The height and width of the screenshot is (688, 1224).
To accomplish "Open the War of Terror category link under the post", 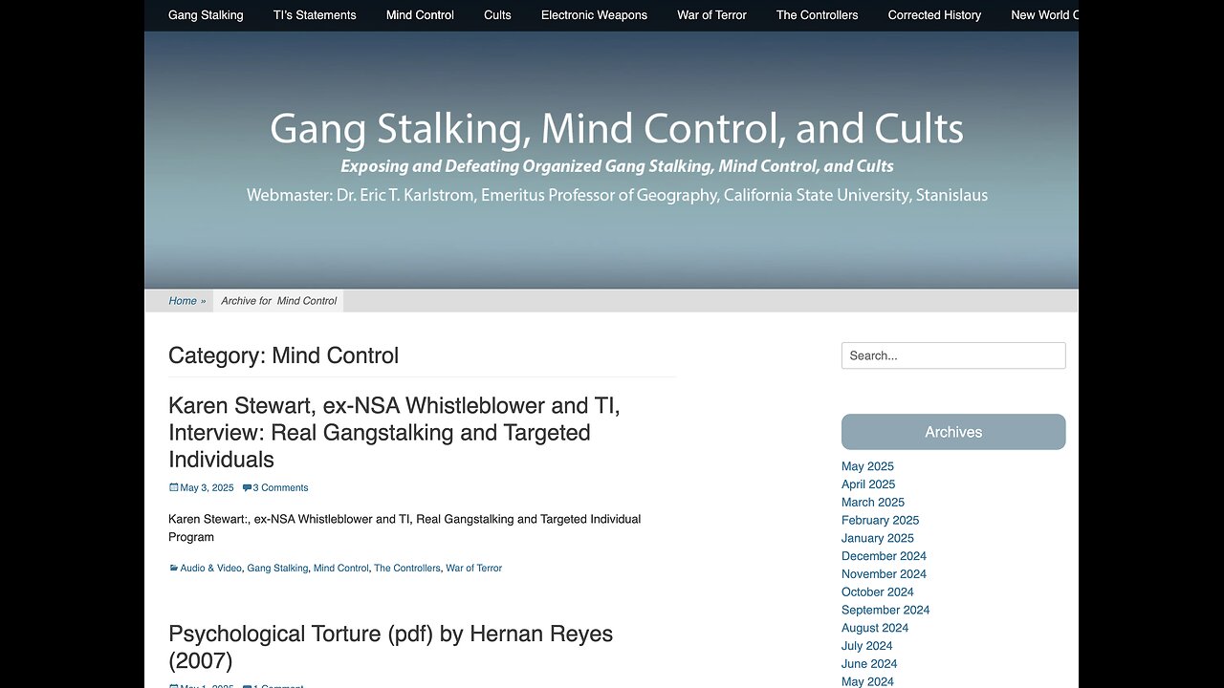I will [473, 568].
